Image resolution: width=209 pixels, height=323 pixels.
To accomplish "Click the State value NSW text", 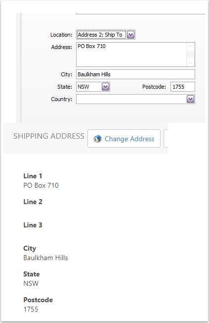I will tap(31, 283).
